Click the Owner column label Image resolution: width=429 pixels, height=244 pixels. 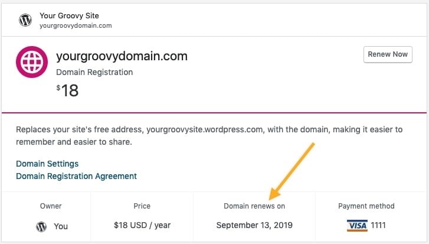point(51,206)
